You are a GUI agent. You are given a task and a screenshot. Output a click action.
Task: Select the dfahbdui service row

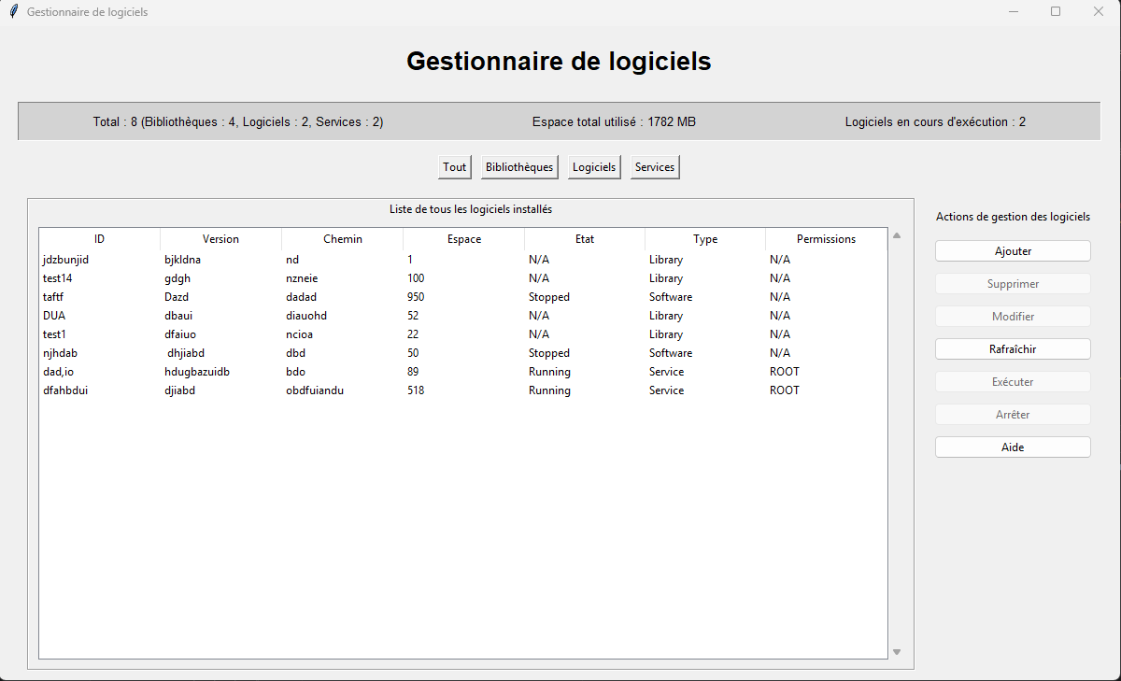pos(463,390)
